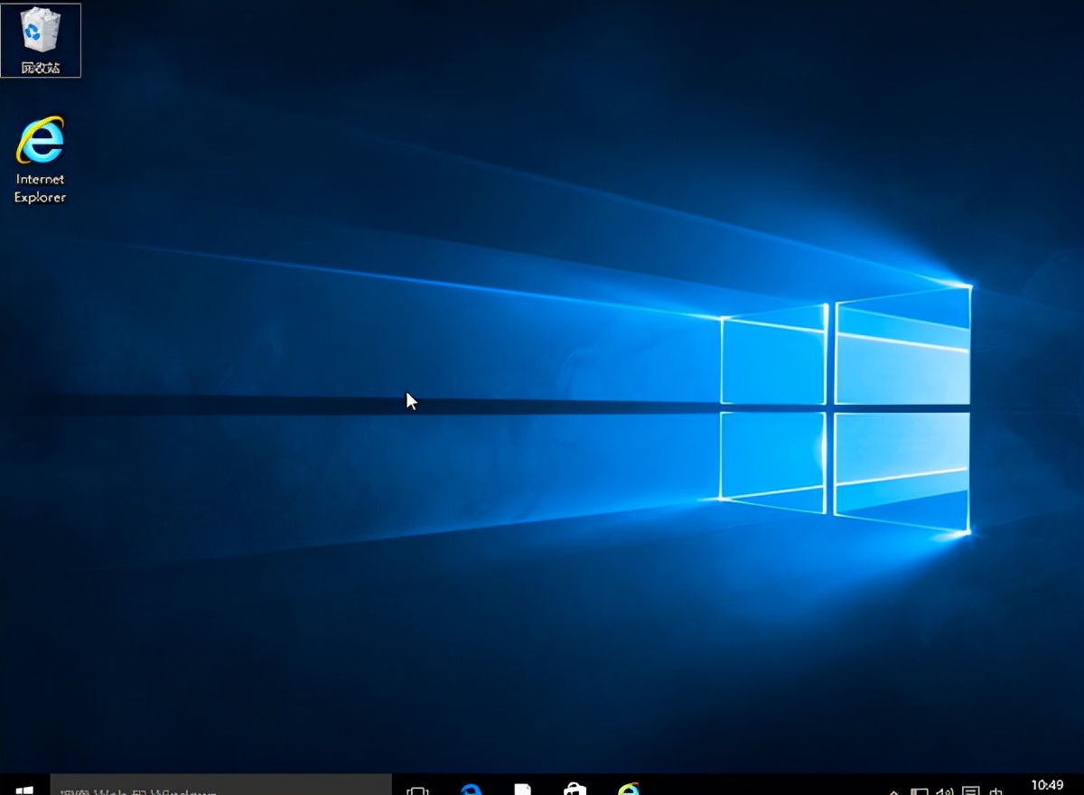The width and height of the screenshot is (1084, 795).
Task: Click the taskbar search box
Action: [217, 789]
